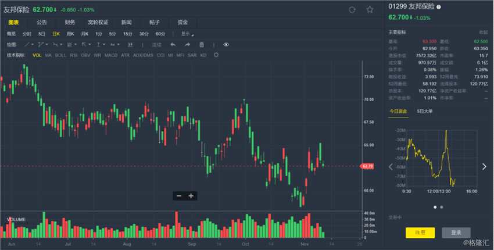Select the Fibonacci retracement tool
This screenshot has width=494, height=250.
70,44
